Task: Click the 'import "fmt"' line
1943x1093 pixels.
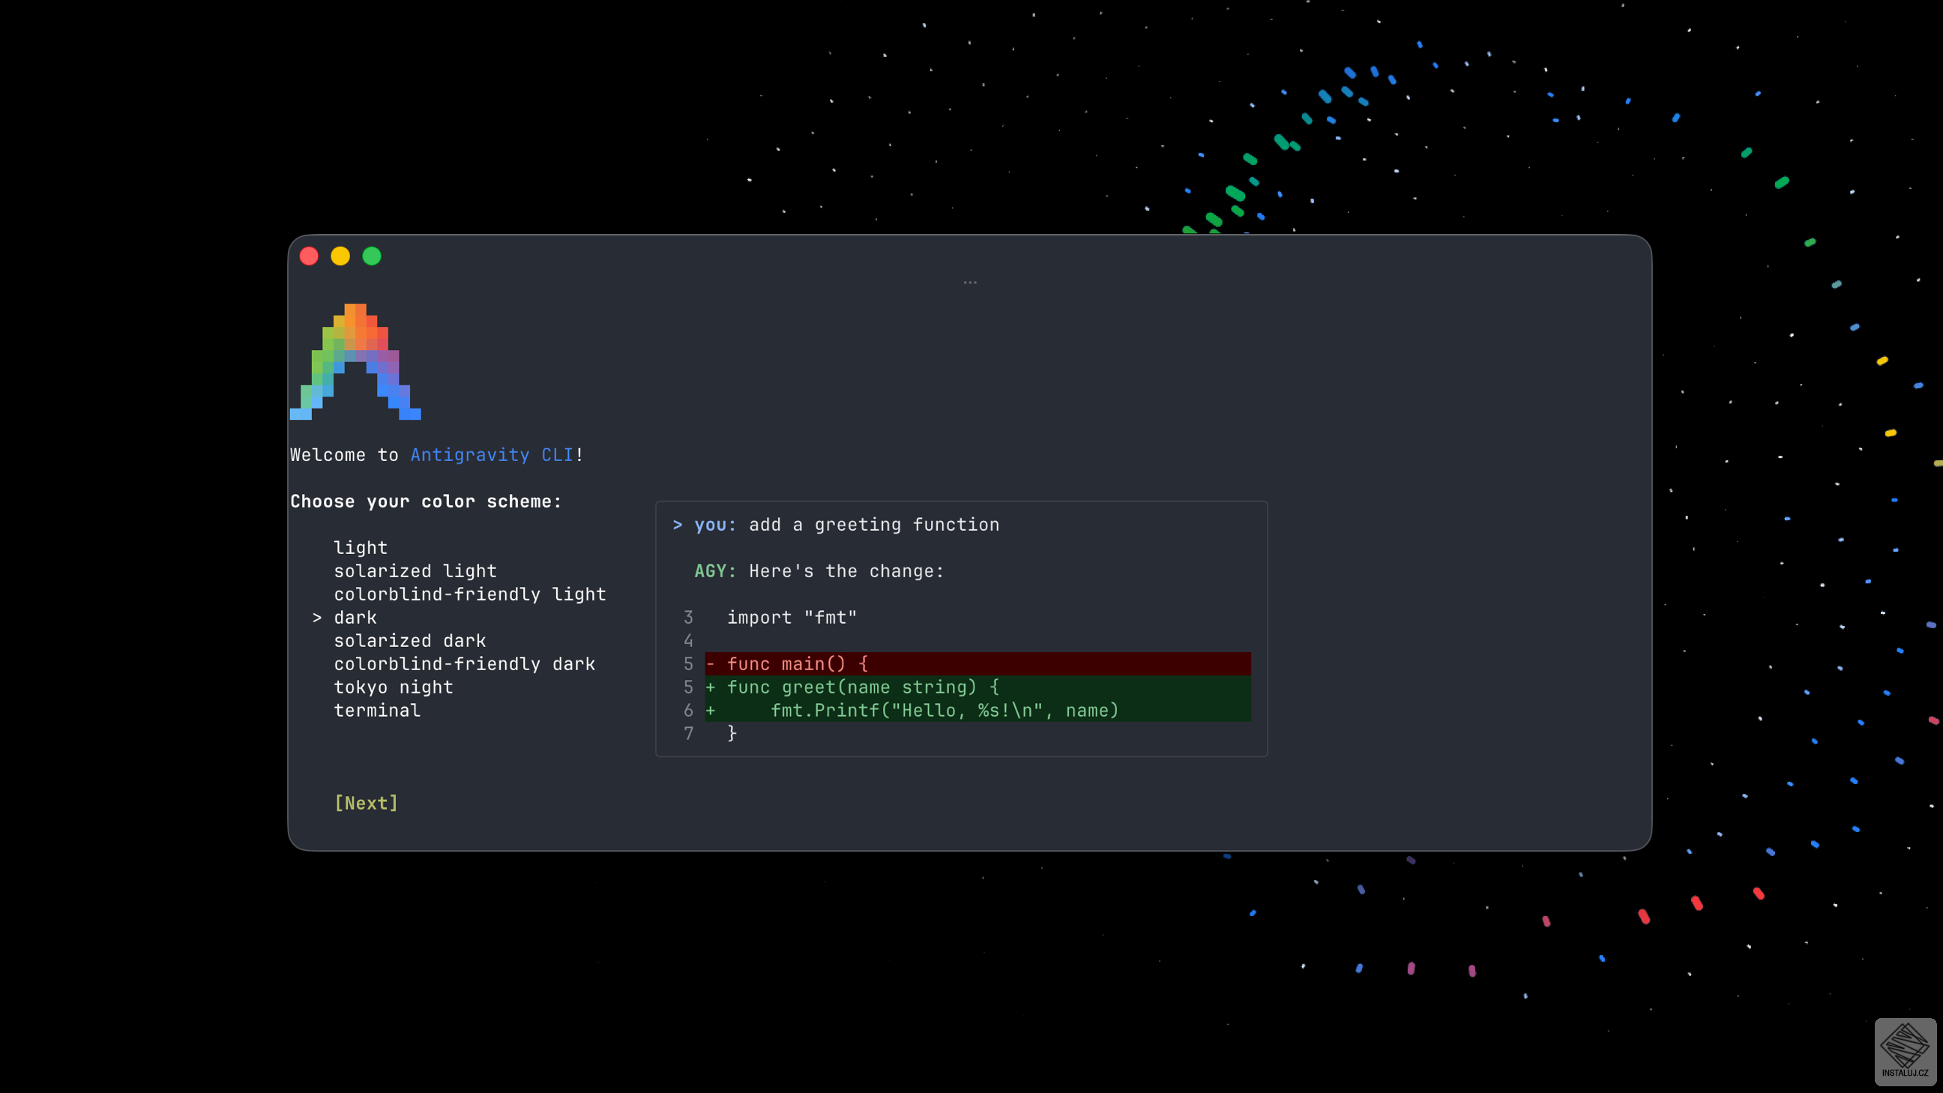Action: point(792,618)
